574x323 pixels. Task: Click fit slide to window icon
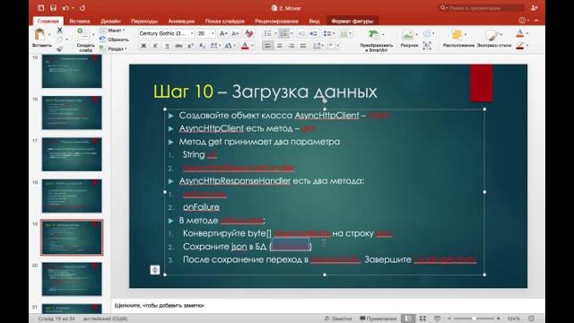coord(532,319)
